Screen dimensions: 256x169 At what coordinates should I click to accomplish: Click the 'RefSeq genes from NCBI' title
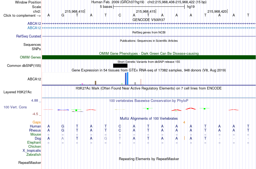(149, 32)
